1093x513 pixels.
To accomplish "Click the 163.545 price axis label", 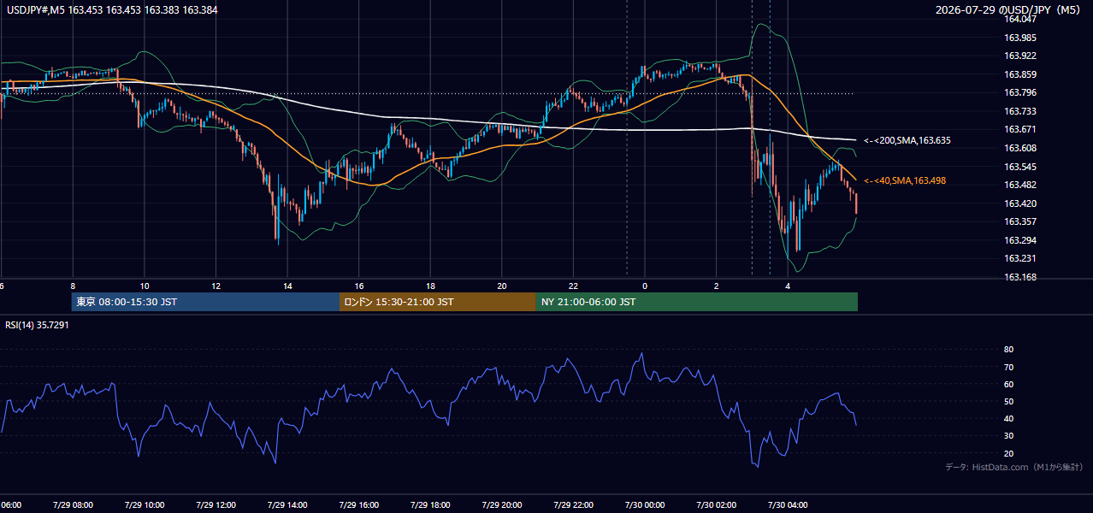I will (x=1020, y=167).
